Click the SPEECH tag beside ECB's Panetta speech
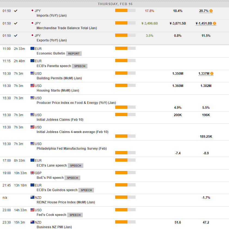 tap(80, 66)
